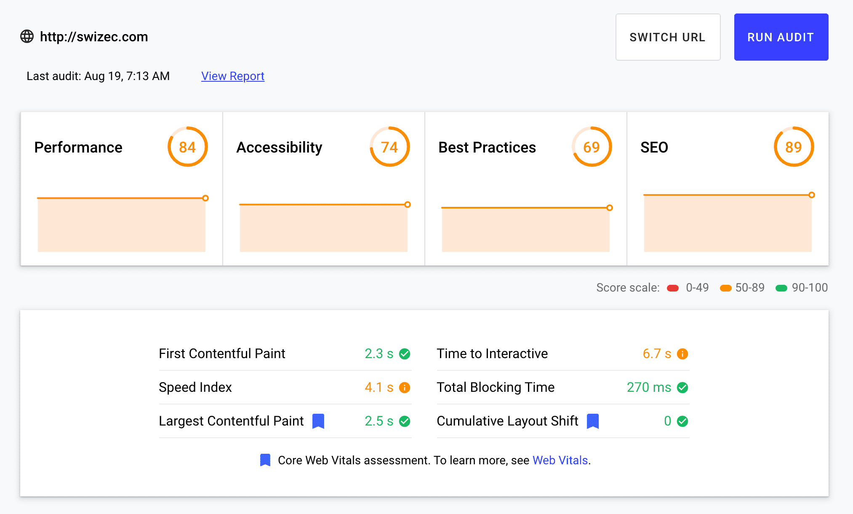Click the SEO score gauge showing 89

pyautogui.click(x=794, y=147)
